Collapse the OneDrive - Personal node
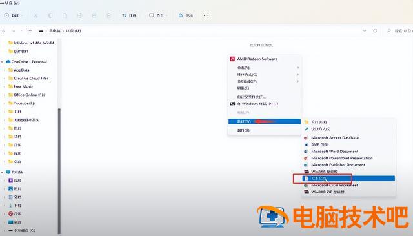 click(x=3, y=61)
